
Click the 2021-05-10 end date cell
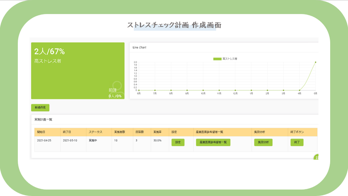point(72,140)
